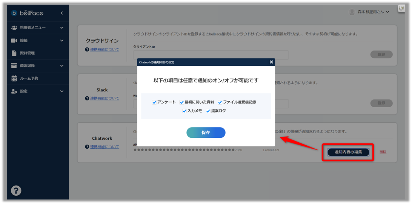Click the クラウドサイン 登録 button
The width and height of the screenshot is (412, 204).
click(x=381, y=55)
